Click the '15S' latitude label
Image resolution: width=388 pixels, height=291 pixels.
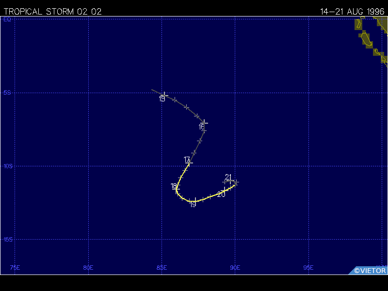8,240
